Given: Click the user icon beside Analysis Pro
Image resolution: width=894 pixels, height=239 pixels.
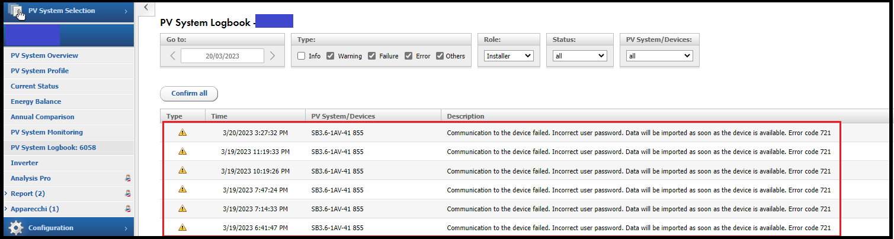Looking at the screenshot, I should click(x=127, y=178).
